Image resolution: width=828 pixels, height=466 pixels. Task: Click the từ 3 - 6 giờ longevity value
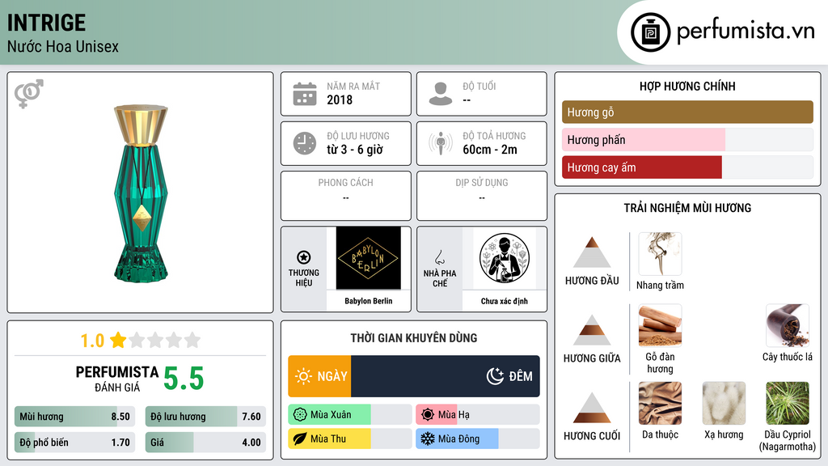[355, 150]
